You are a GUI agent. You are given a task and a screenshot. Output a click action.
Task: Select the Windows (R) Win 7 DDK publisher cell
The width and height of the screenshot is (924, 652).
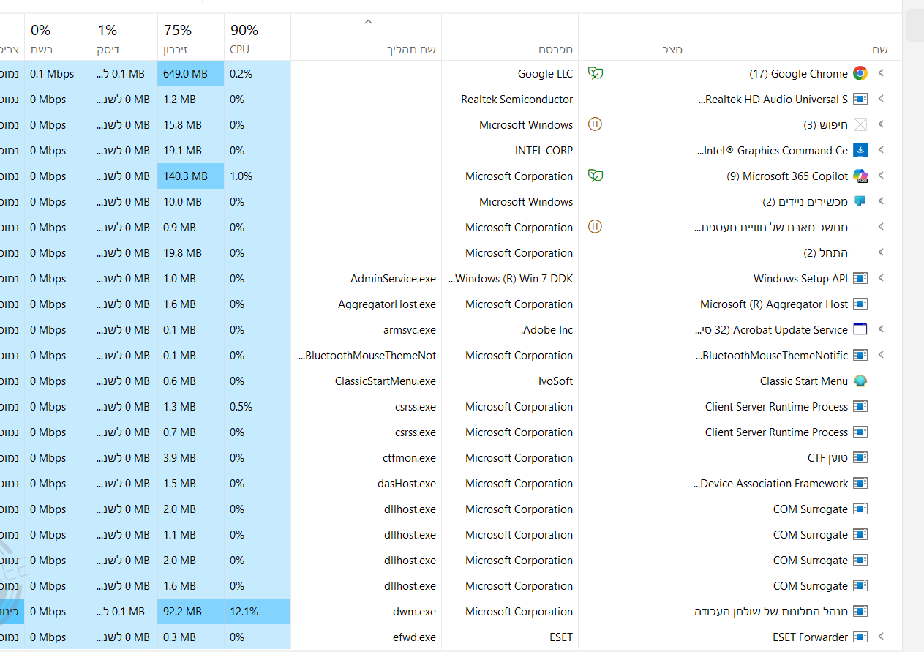(x=510, y=278)
